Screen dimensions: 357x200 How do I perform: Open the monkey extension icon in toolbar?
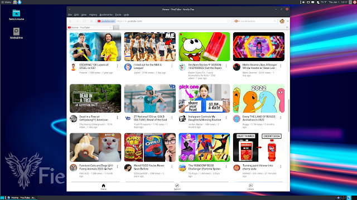(x=282, y=21)
